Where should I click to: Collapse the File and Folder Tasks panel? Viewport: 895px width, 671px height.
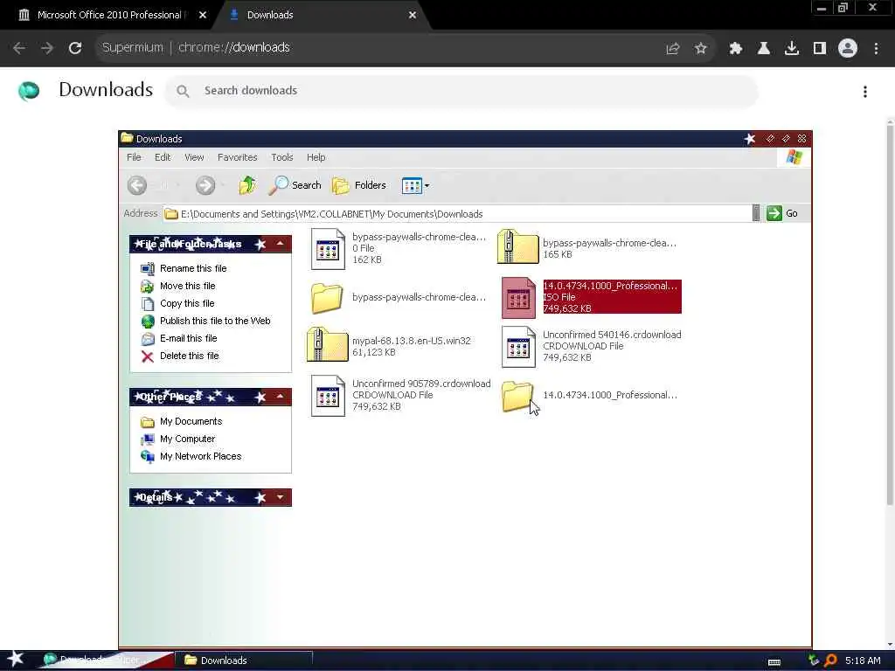[x=280, y=244]
